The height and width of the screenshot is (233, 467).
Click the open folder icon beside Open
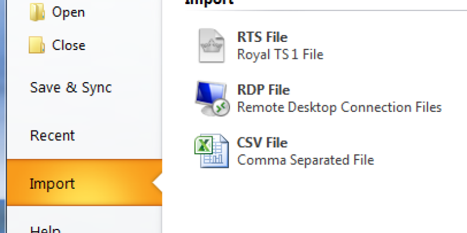pos(37,12)
